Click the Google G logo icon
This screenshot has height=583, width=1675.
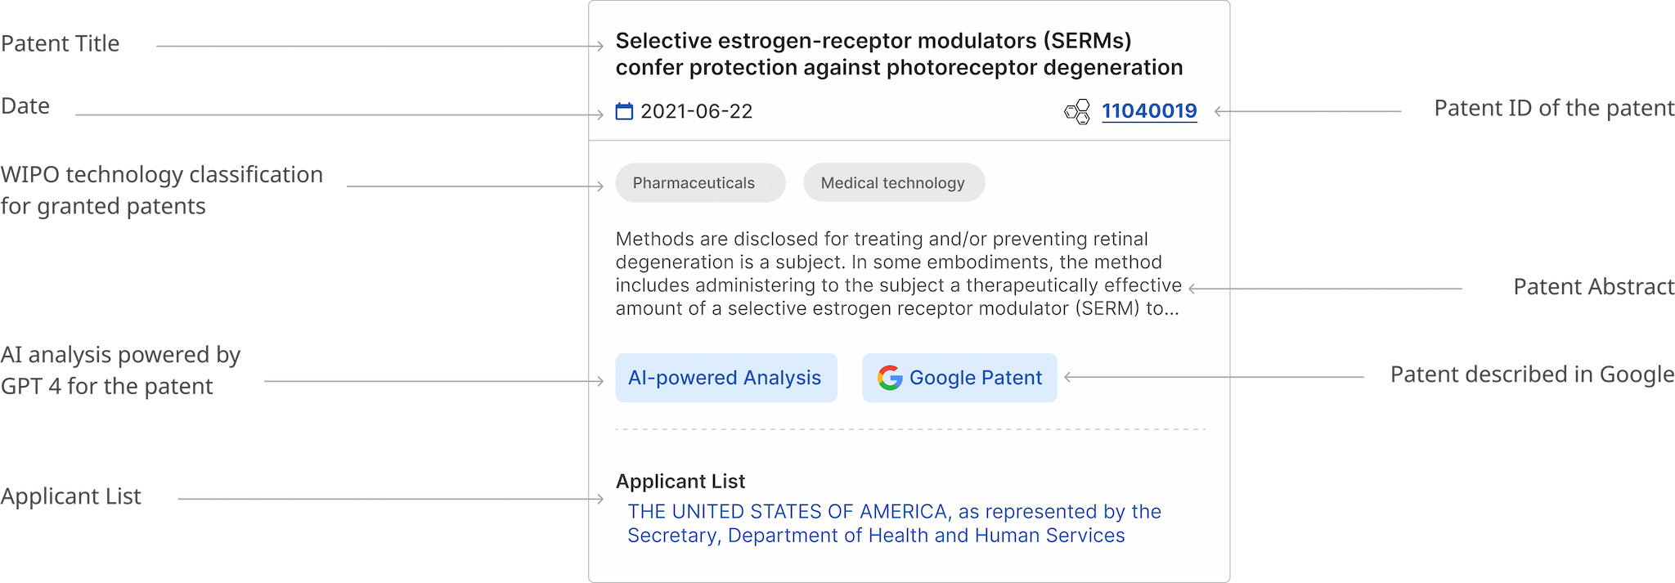(x=890, y=378)
